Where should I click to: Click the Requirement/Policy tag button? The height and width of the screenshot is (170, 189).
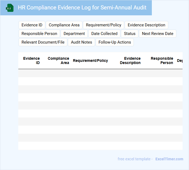tap(104, 25)
